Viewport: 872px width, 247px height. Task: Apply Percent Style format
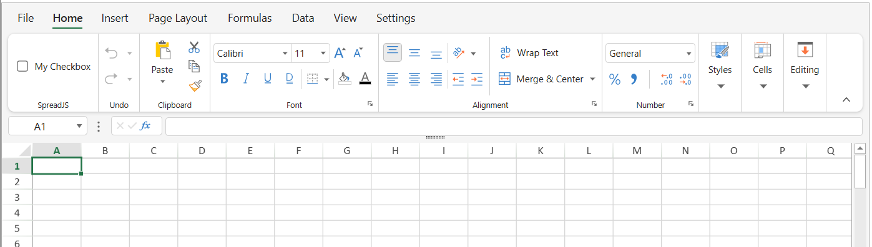click(x=615, y=79)
